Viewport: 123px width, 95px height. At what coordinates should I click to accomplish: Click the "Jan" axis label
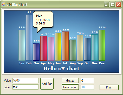[22, 63]
